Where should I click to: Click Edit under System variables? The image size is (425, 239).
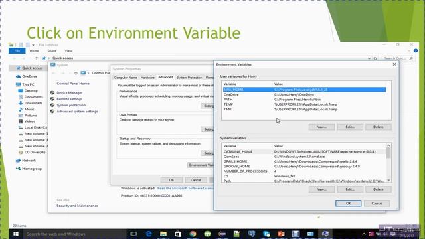click(x=350, y=189)
